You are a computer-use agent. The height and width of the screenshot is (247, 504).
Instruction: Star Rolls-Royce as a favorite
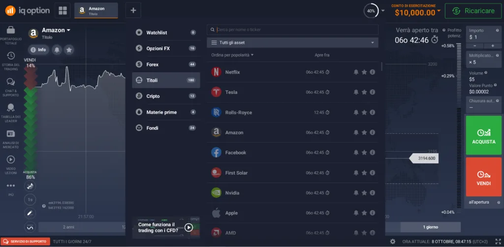364,112
